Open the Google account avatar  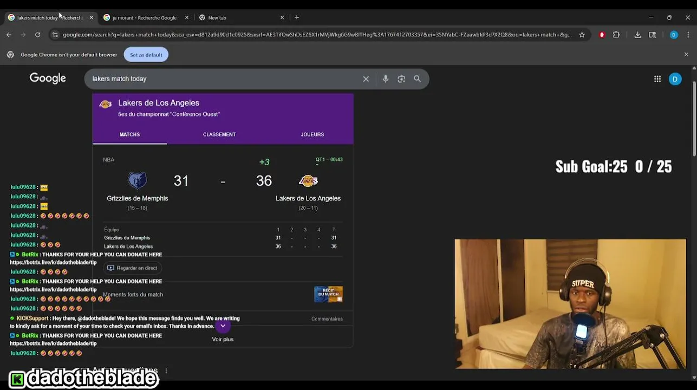pos(675,79)
